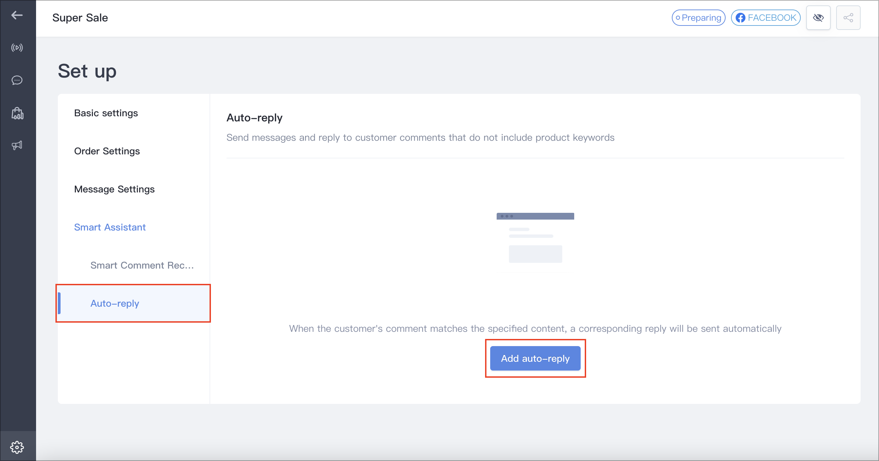Screen dimensions: 879x461
Task: Click the Add auto-reply button
Action: point(535,358)
